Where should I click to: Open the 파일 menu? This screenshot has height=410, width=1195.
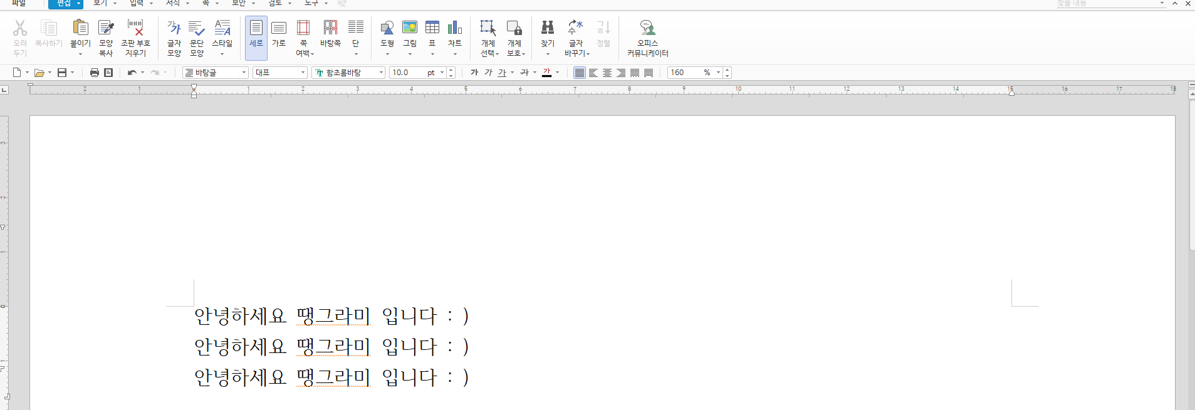[x=19, y=3]
